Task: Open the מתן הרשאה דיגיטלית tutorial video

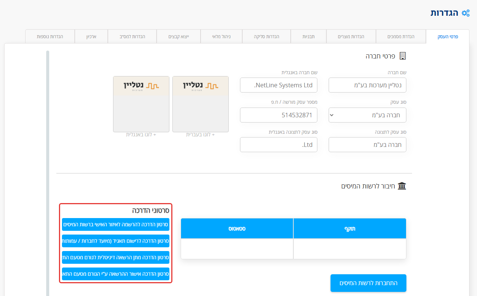Action: point(116,257)
